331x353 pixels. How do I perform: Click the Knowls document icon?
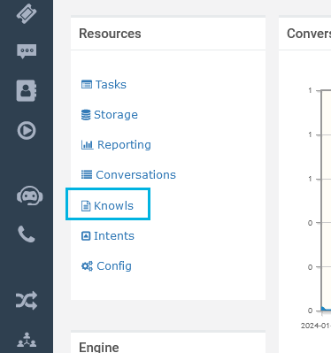click(x=86, y=206)
